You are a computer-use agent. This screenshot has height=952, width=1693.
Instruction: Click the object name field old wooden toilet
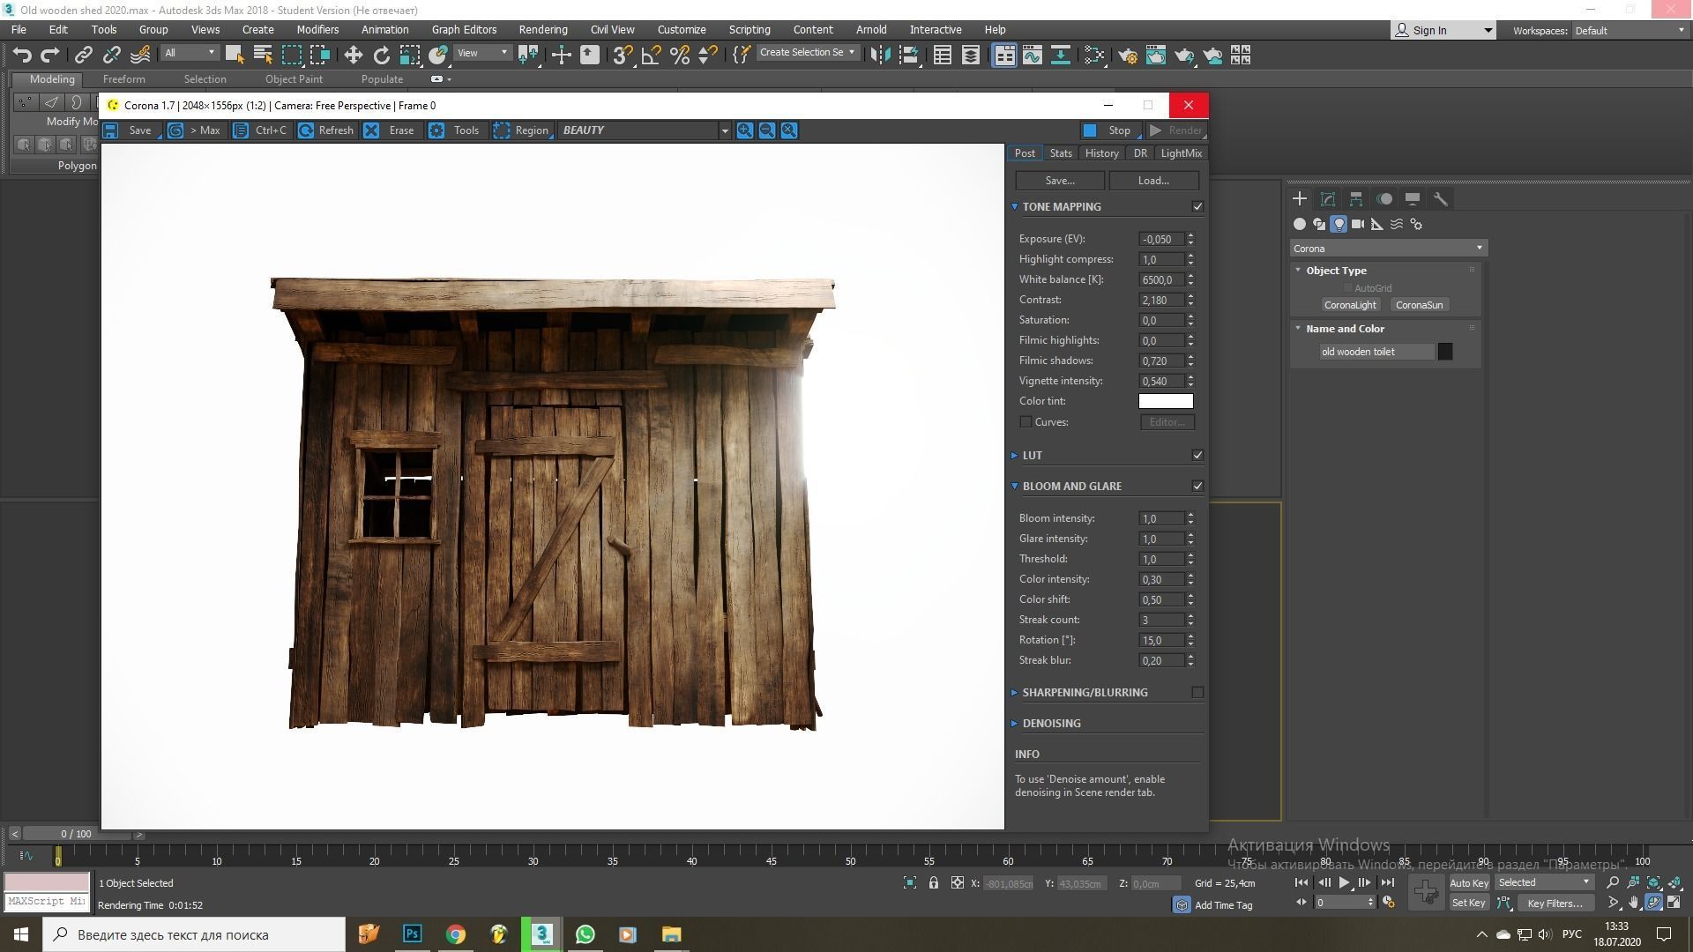pos(1376,352)
